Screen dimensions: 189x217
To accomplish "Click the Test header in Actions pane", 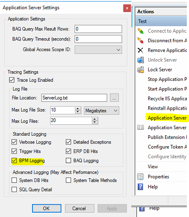I will (161, 21).
